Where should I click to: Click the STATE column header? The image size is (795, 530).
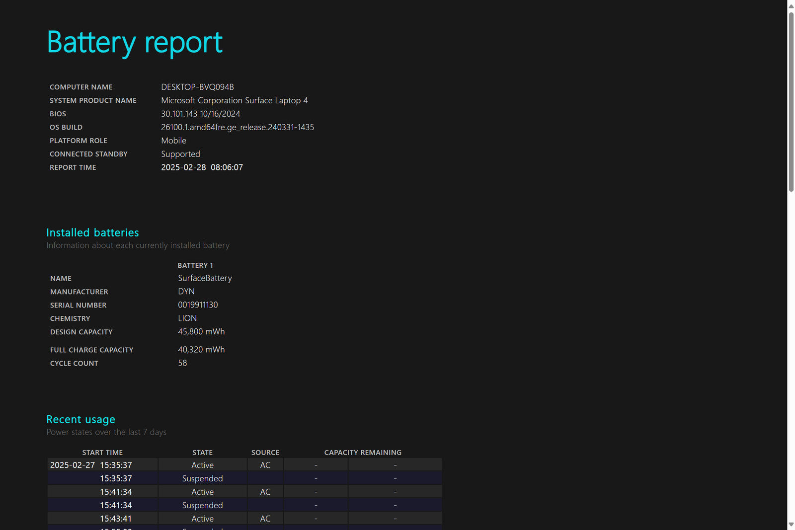203,453
